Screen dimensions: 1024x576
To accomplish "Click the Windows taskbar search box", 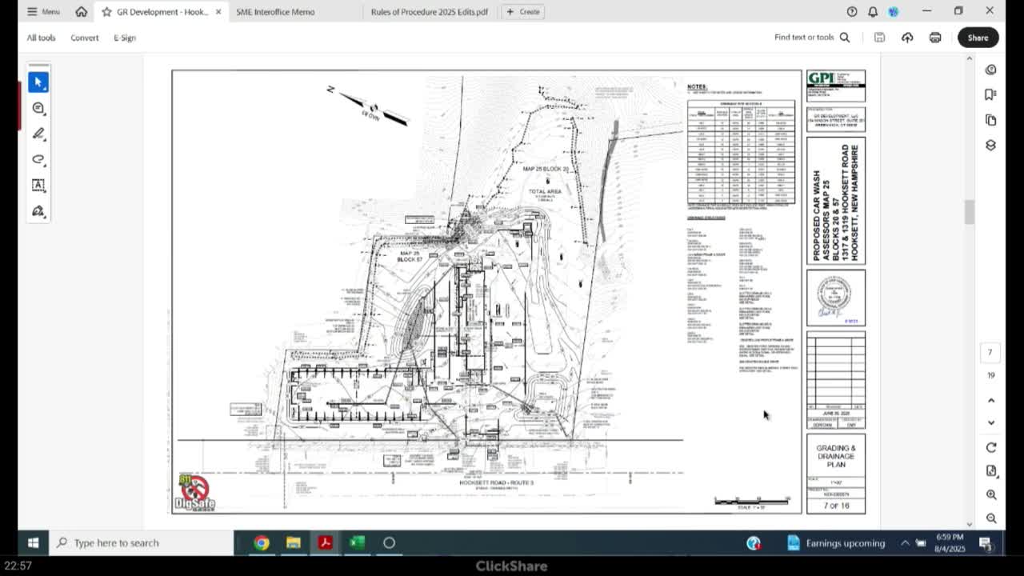I will pyautogui.click(x=144, y=543).
